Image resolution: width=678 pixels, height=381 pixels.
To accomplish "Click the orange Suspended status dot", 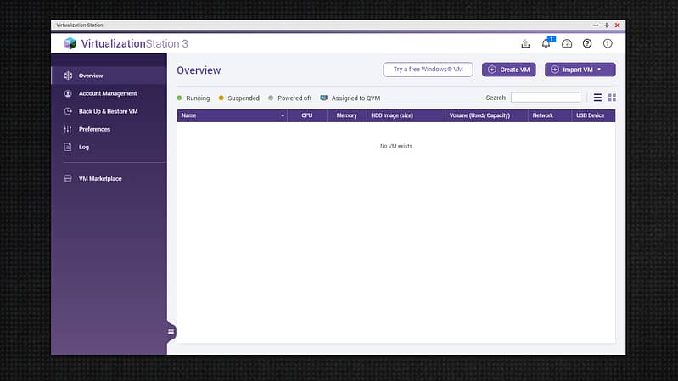I will 221,98.
